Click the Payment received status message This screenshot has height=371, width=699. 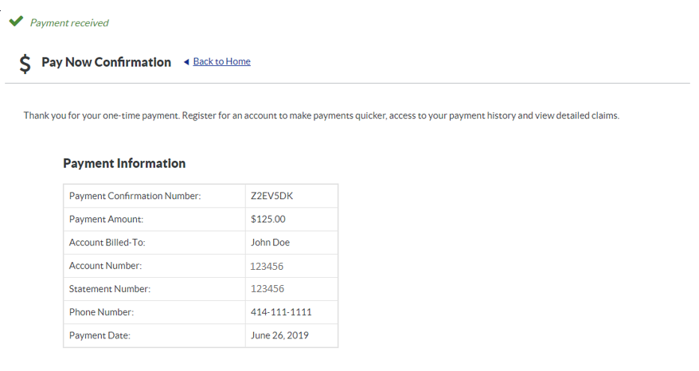pos(69,23)
